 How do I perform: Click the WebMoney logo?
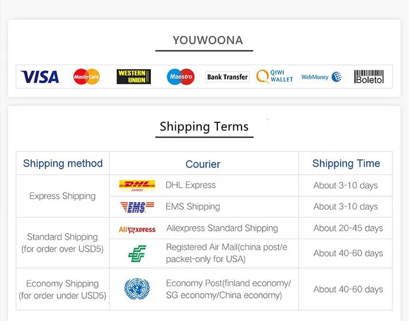[321, 77]
